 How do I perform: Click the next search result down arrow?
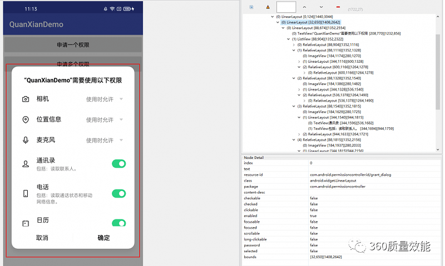[x=321, y=7]
